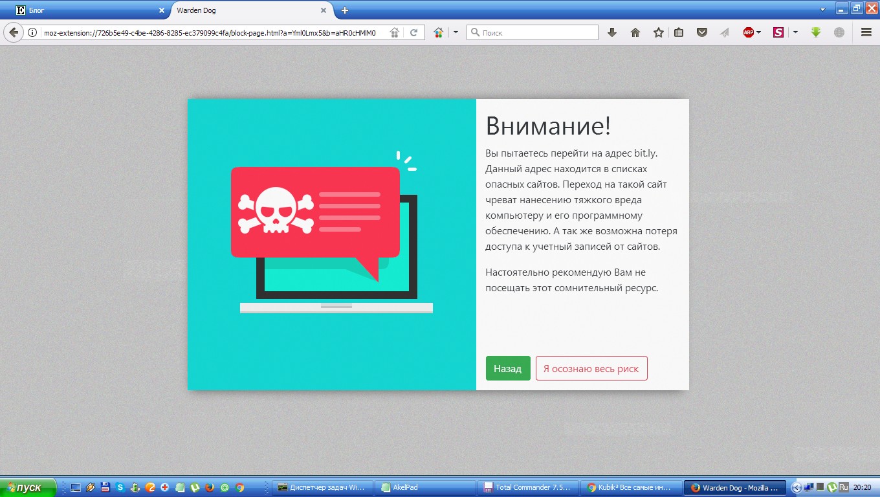
Task: Show the bookmarks list icon
Action: pos(679,32)
